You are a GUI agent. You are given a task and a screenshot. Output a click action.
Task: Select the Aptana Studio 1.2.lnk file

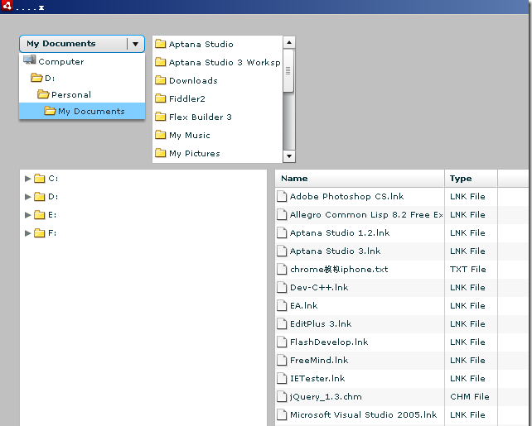(x=340, y=233)
